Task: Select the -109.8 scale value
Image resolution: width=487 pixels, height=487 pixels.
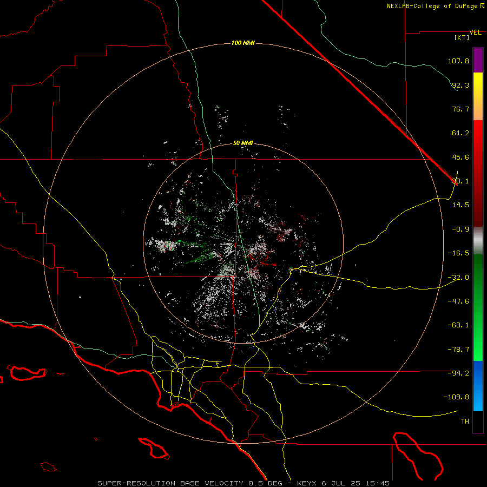Action: pyautogui.click(x=457, y=397)
